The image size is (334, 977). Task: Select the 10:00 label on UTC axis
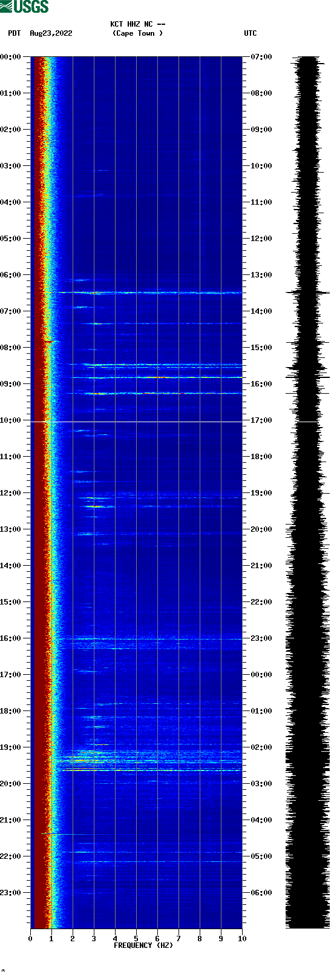(x=261, y=166)
